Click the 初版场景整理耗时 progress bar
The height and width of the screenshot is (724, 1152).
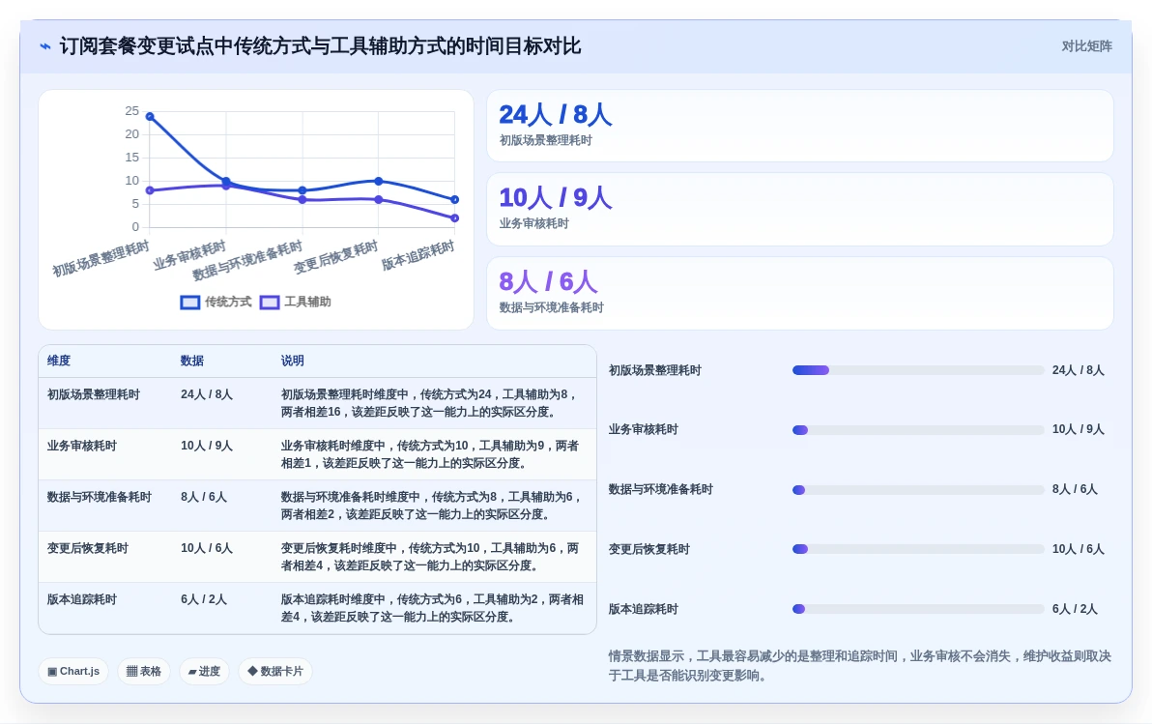tap(917, 370)
